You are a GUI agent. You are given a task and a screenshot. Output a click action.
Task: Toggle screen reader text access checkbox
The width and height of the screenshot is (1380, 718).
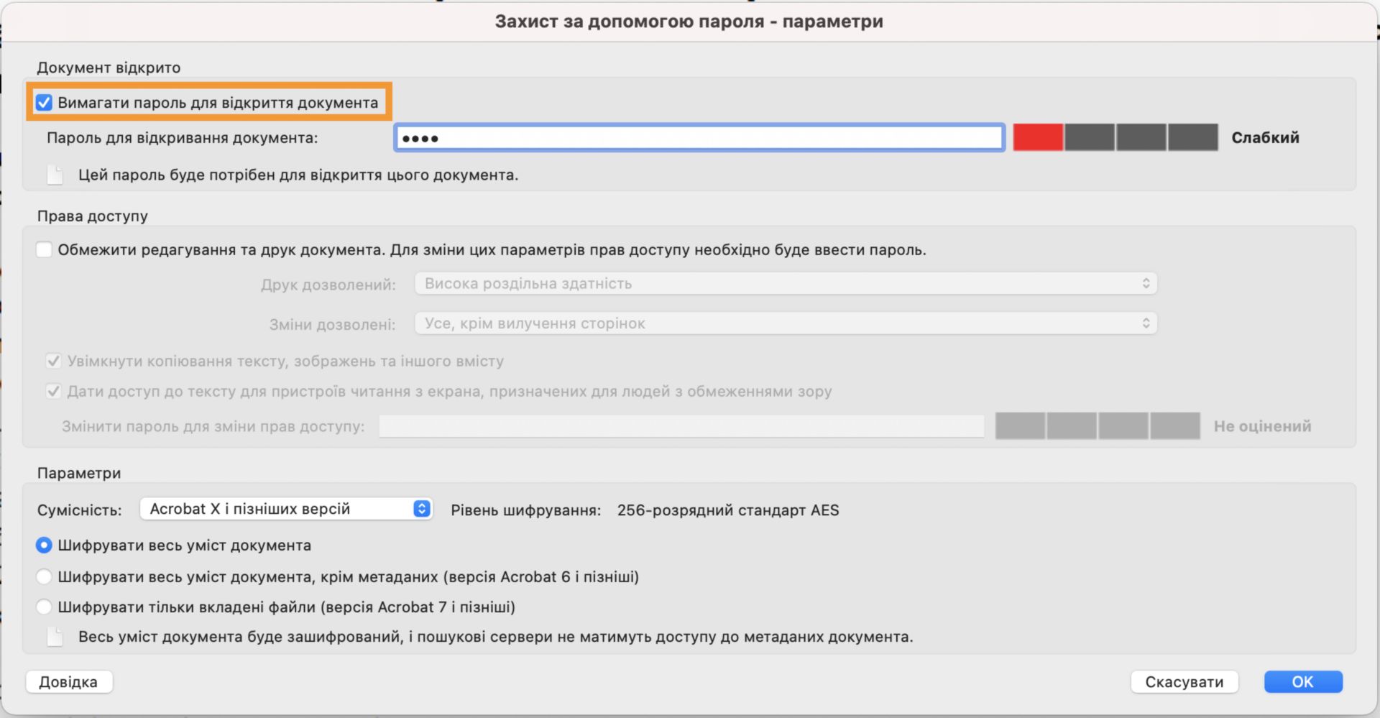point(53,392)
